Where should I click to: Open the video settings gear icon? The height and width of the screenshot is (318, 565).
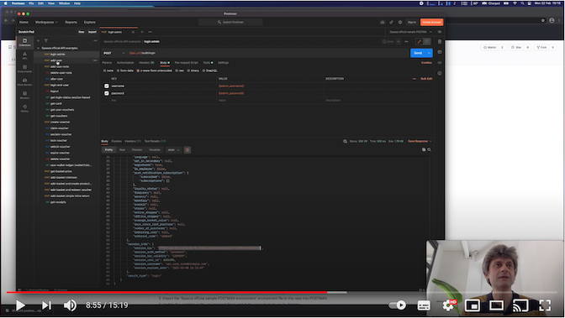[x=448, y=305]
